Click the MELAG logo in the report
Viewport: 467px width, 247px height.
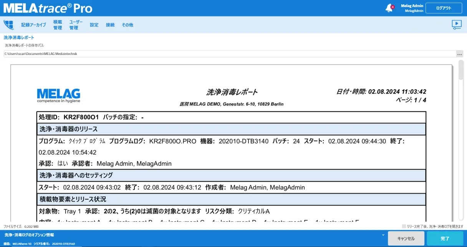click(58, 96)
